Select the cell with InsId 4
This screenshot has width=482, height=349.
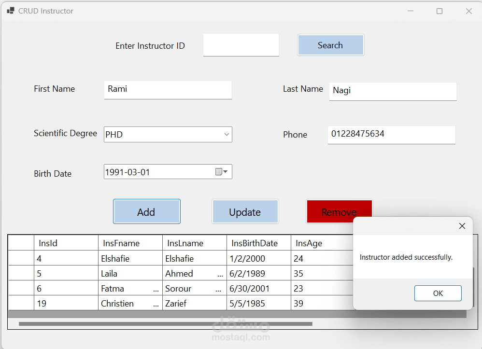pos(66,258)
